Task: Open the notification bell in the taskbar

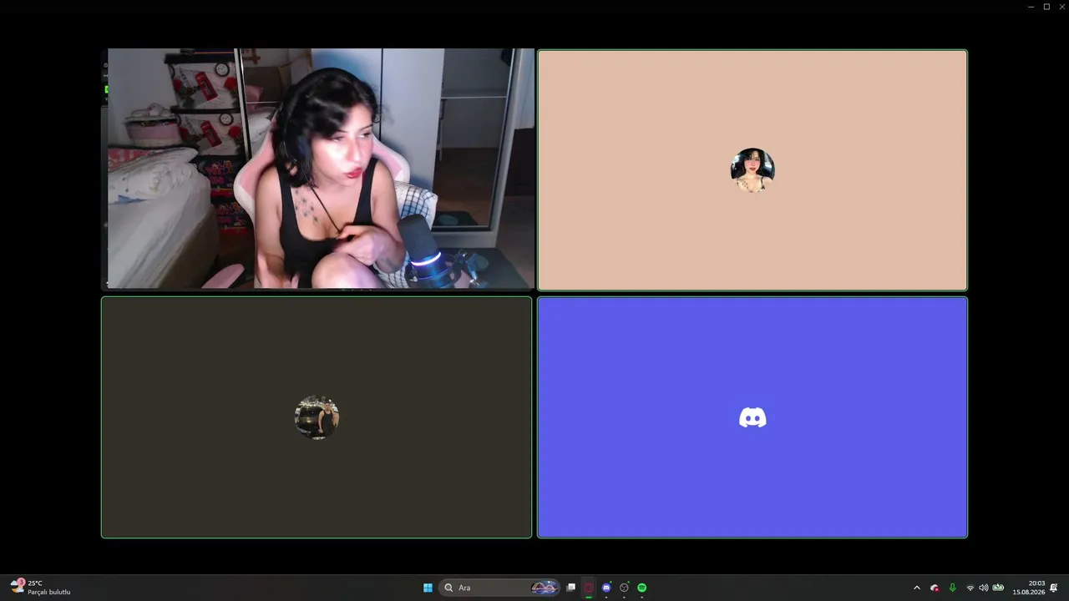Action: 1054,588
